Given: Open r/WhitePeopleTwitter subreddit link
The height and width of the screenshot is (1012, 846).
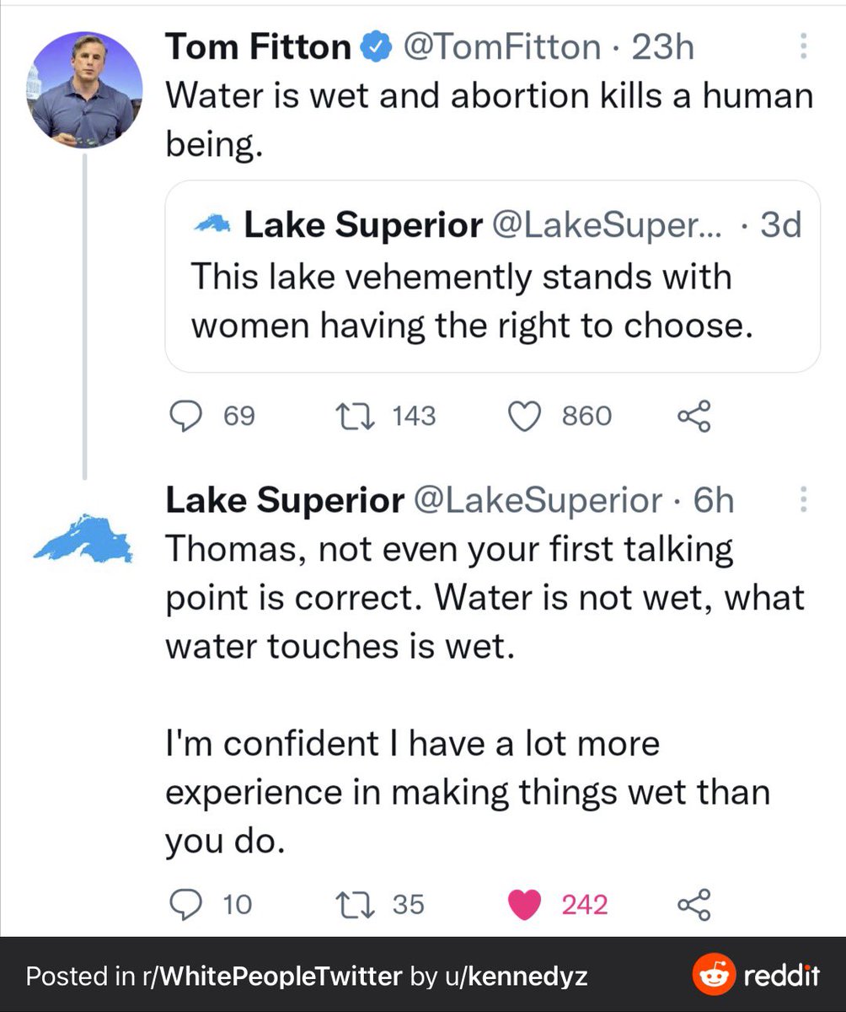Looking at the screenshot, I should point(270,977).
